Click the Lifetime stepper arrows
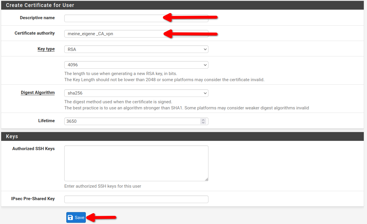 pyautogui.click(x=203, y=121)
